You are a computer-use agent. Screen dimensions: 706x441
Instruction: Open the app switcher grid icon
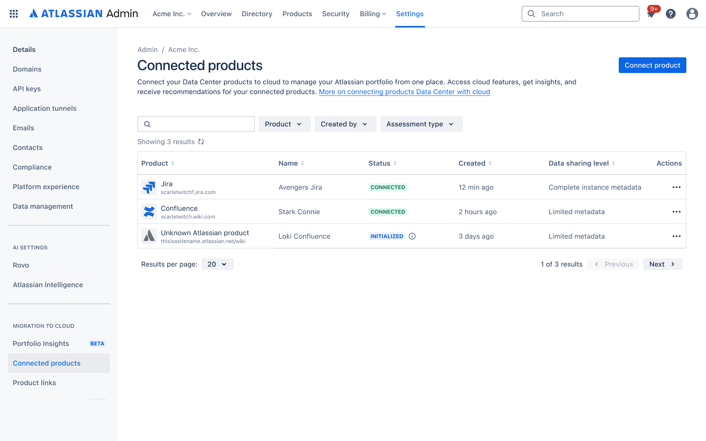click(14, 14)
